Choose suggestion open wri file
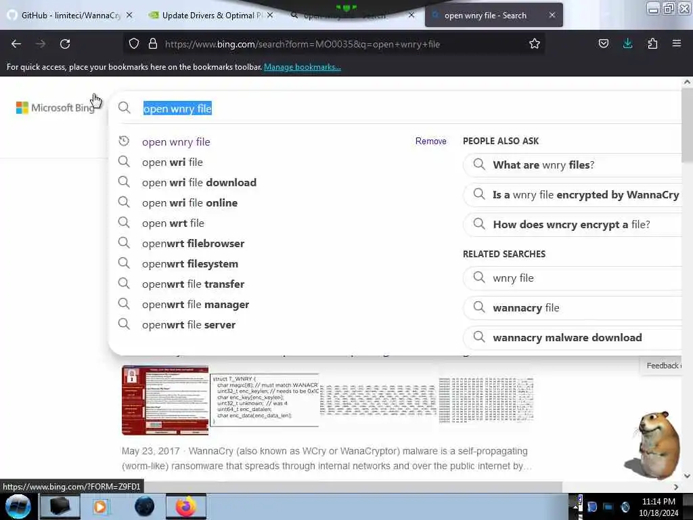Image resolution: width=693 pixels, height=520 pixels. click(x=173, y=162)
